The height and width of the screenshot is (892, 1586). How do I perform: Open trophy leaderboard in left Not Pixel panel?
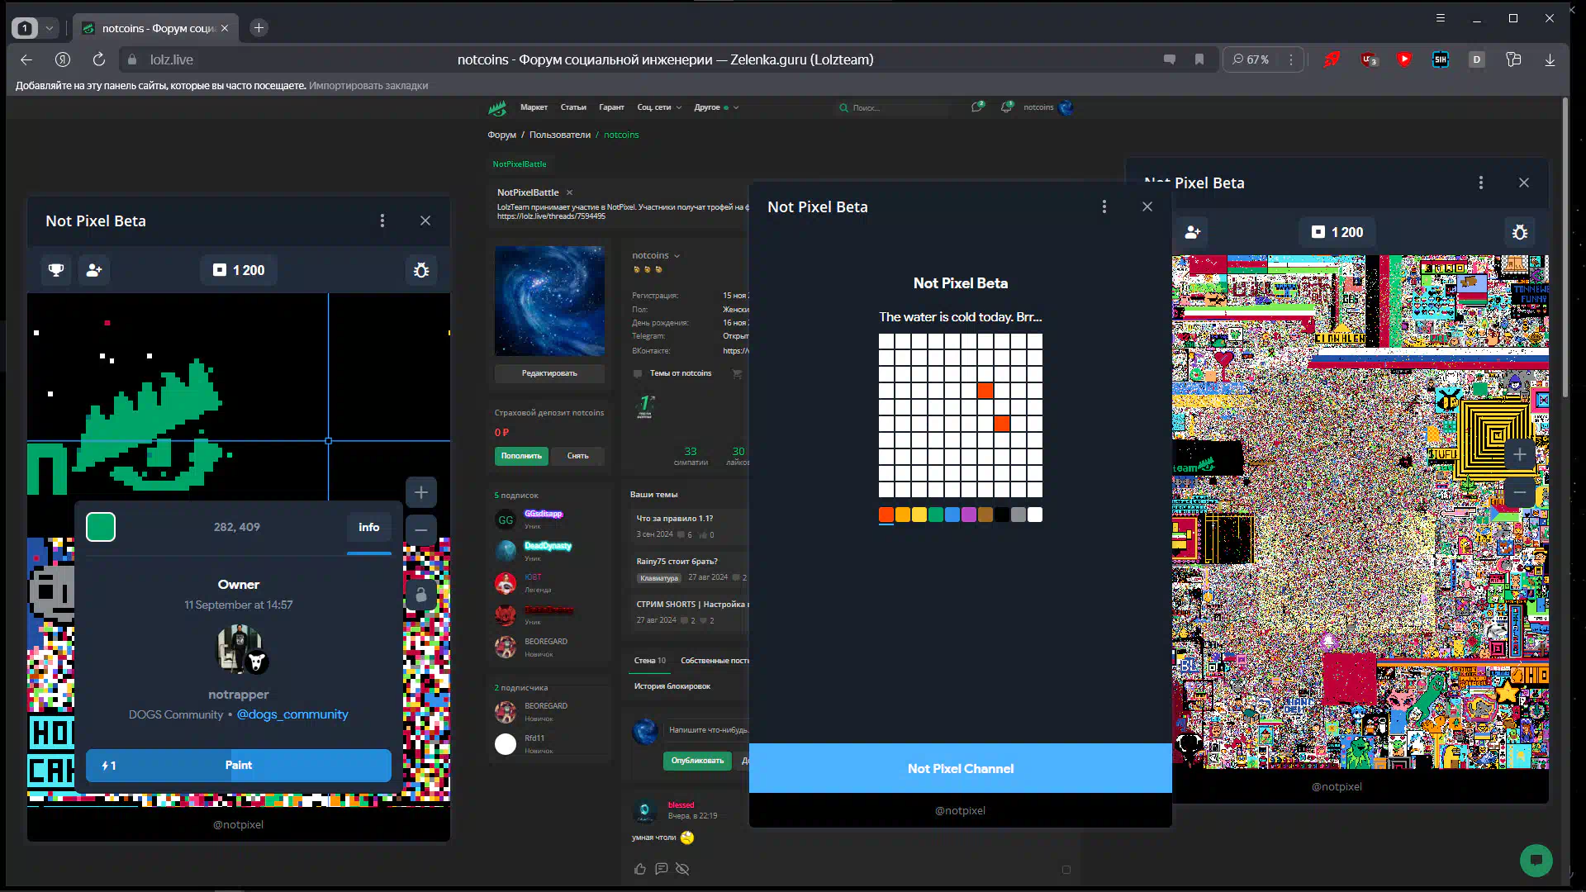[56, 270]
